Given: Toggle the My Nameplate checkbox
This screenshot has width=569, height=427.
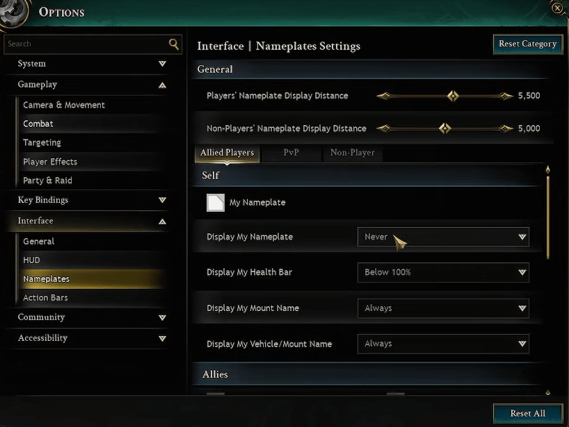Looking at the screenshot, I should (215, 203).
